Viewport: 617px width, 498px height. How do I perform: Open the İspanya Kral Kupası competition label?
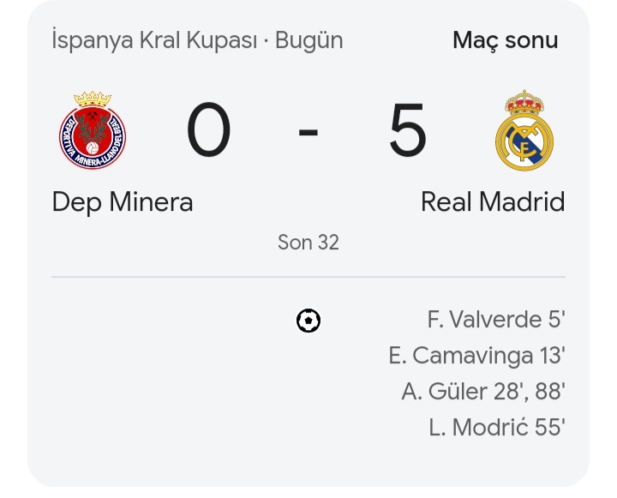tap(154, 40)
